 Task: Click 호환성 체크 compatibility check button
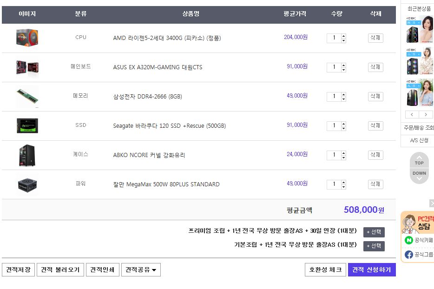point(325,269)
